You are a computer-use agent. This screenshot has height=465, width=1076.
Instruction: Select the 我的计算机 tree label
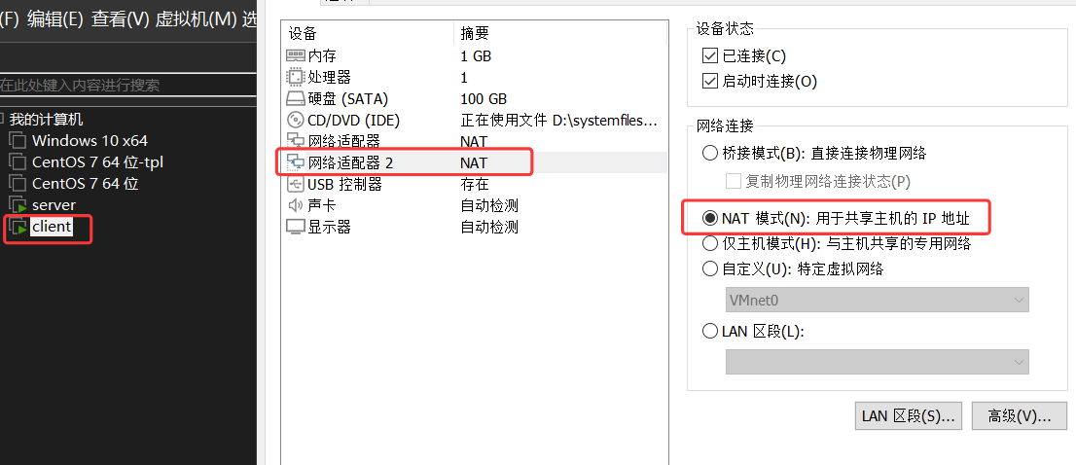click(46, 120)
